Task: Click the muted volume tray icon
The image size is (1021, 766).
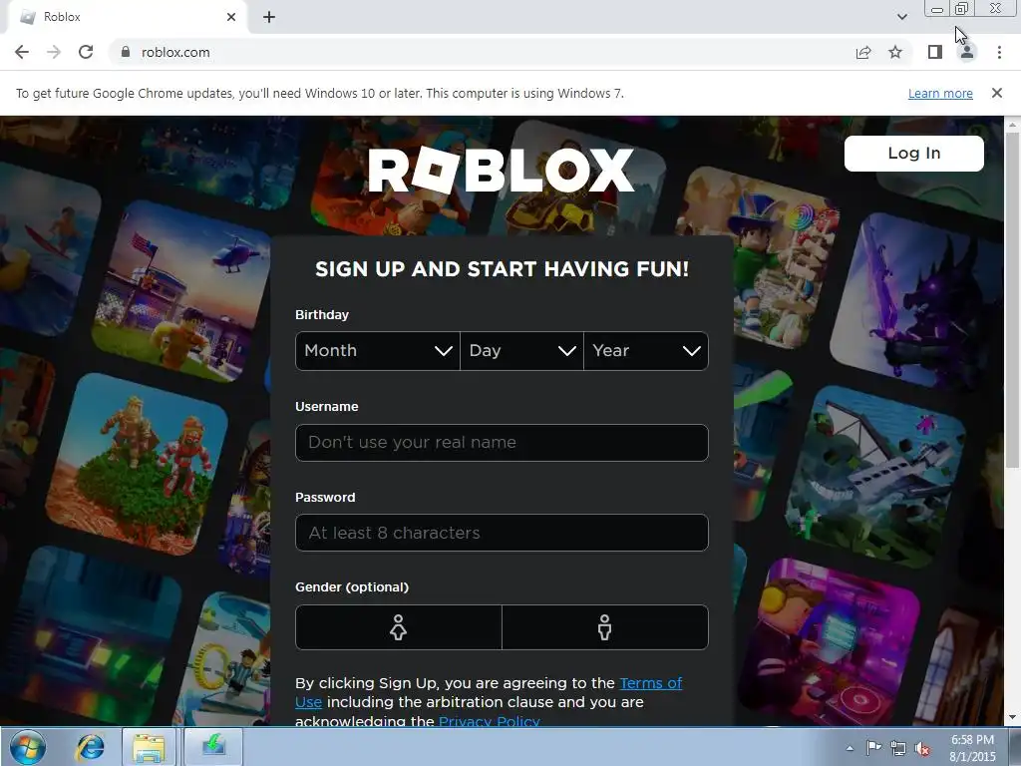Action: pyautogui.click(x=922, y=748)
